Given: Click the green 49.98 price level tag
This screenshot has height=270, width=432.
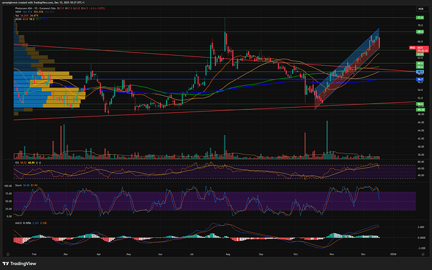Looking at the screenshot, I should click(x=421, y=109).
